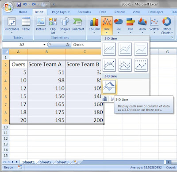Select column A header
The height and width of the screenshot is (172, 177).
[18, 52]
